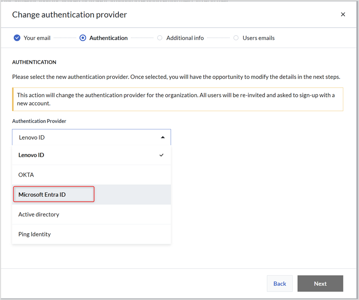Screen dimensions: 359x300
Task: Click the Additional info step circle
Action: pos(160,38)
